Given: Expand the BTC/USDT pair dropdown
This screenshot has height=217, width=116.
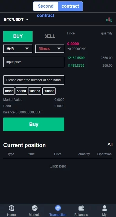Looking at the screenshot, I should pos(16,19).
